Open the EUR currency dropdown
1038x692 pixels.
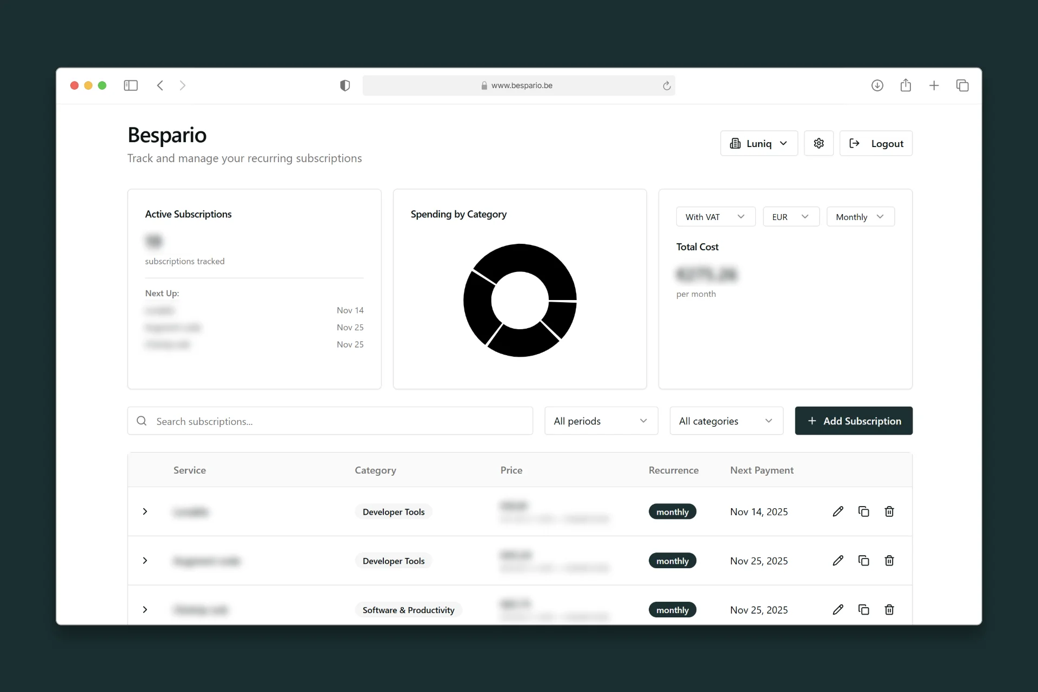(x=790, y=217)
